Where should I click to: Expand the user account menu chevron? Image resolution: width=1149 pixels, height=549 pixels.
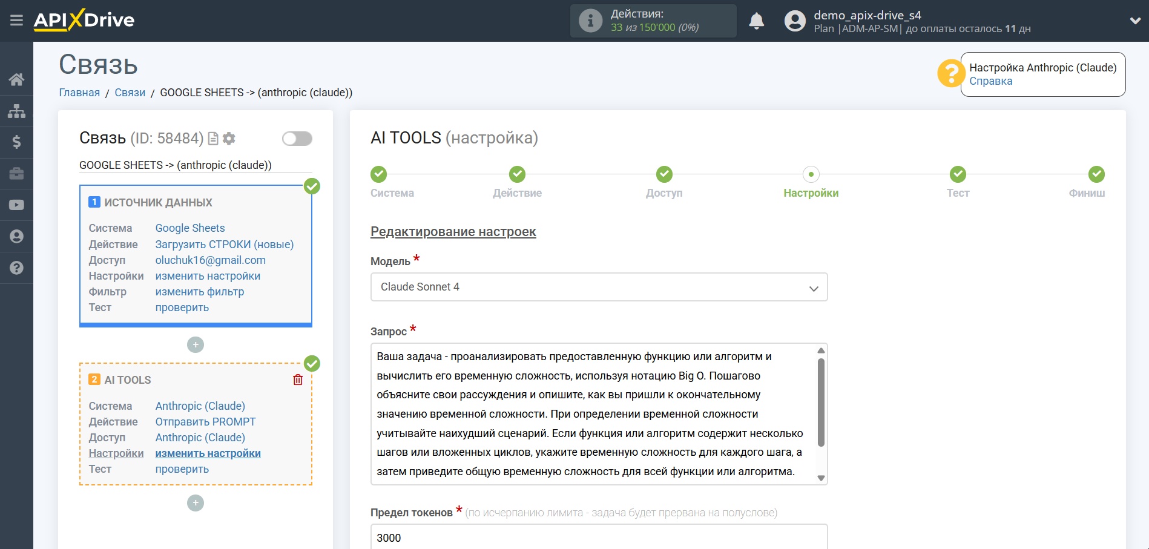pos(1135,21)
